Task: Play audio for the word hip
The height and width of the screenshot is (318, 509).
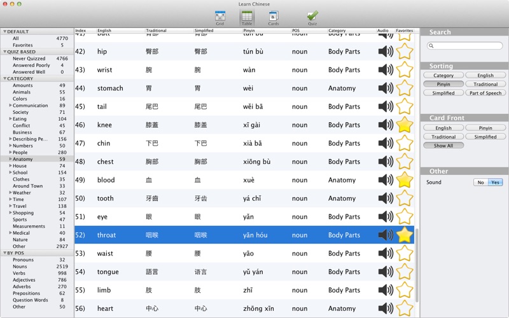Action: pyautogui.click(x=386, y=52)
